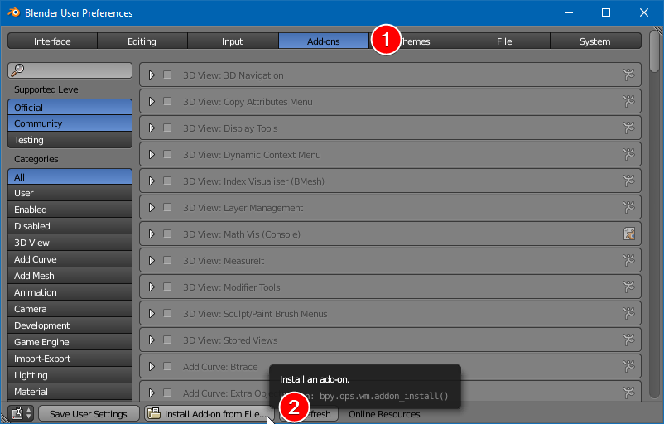Click the Blender logo in the title bar
The image size is (664, 424).
click(x=13, y=12)
